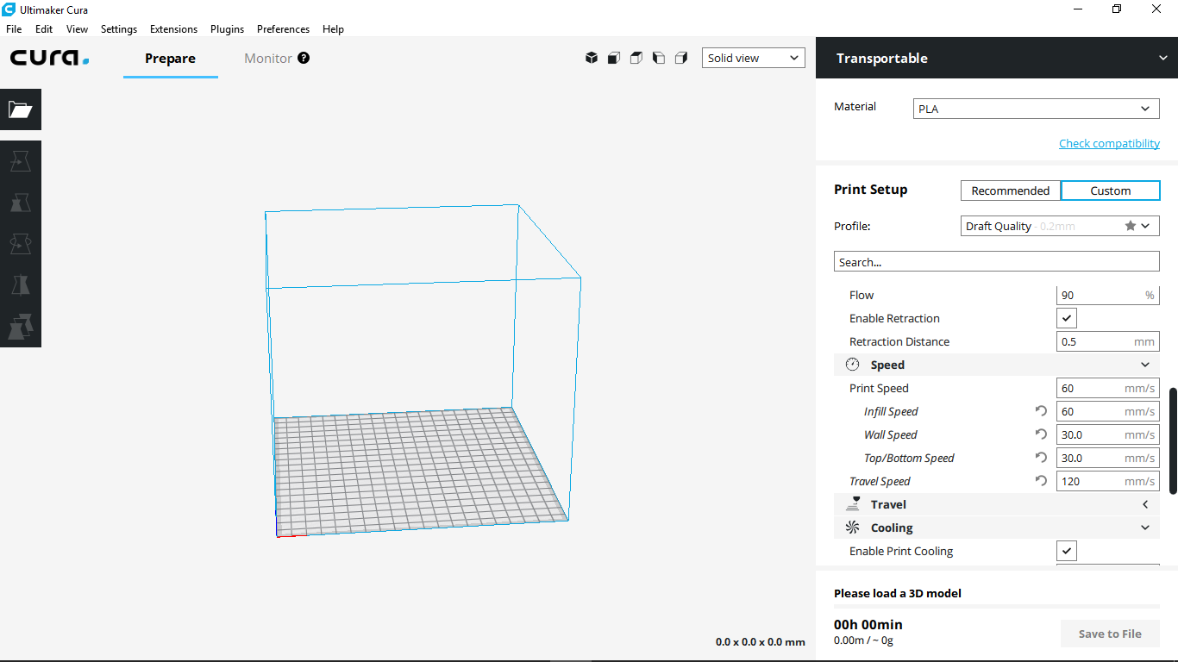
Task: Open the Help menu
Action: [x=333, y=28]
